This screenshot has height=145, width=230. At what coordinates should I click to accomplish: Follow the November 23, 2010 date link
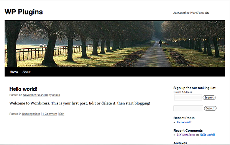point(35,95)
